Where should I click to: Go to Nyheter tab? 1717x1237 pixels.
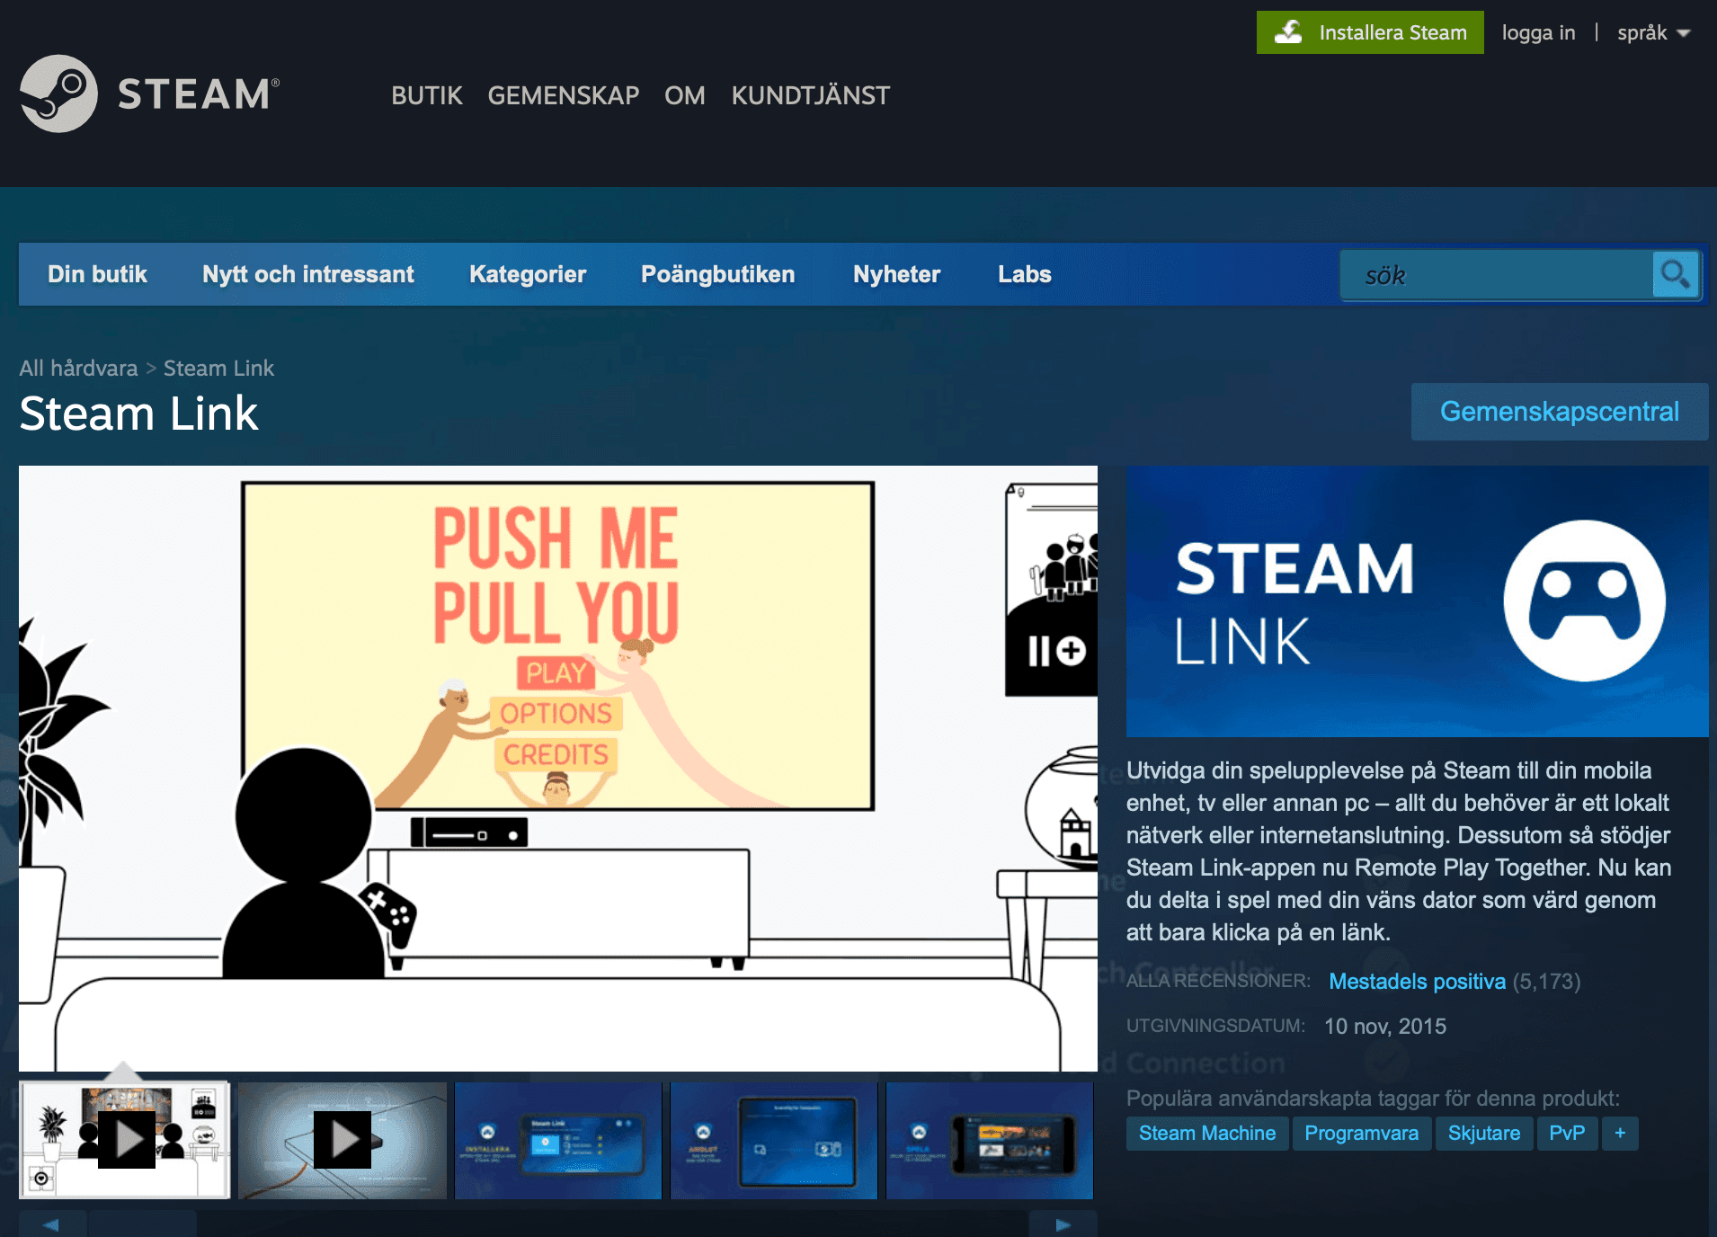point(896,274)
